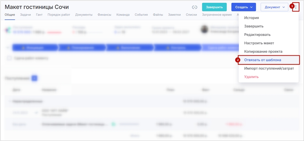Click the colorful logo icon near Поступления summary

8,30
